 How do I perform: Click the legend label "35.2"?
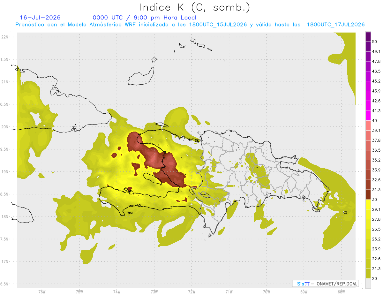click(x=376, y=160)
